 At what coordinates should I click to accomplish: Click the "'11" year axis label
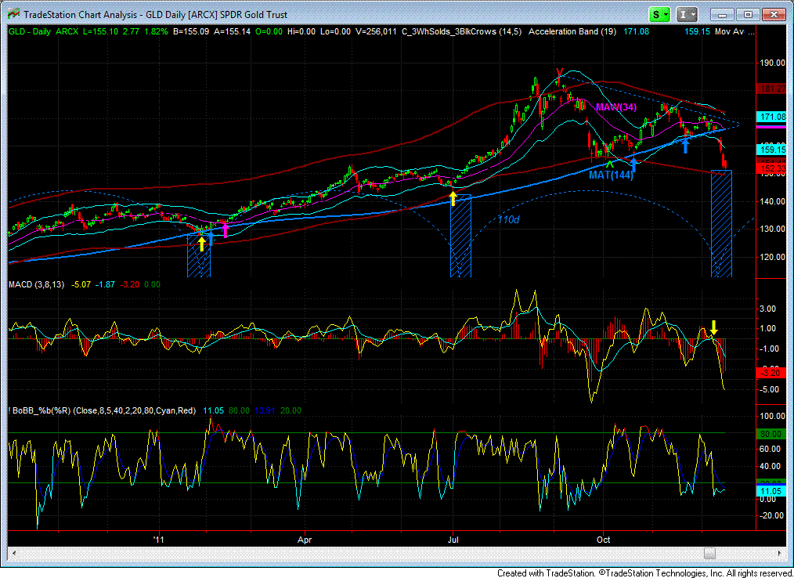coord(159,540)
